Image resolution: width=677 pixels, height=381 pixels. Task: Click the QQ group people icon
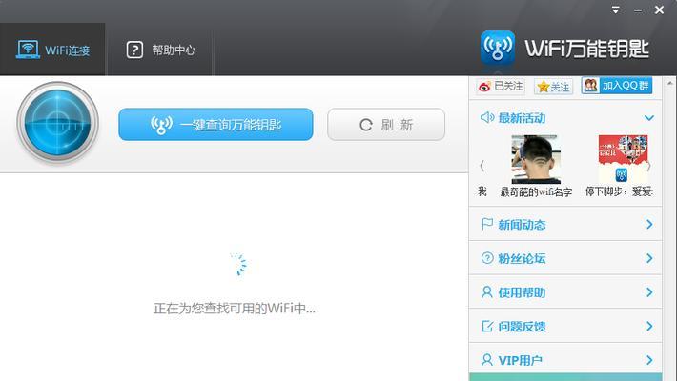point(590,85)
